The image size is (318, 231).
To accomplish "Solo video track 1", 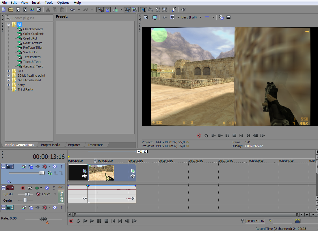I will 62,167.
